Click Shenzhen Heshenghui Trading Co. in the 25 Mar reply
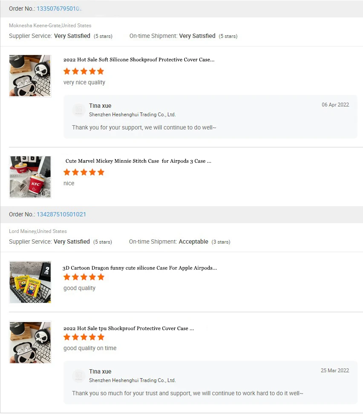363x414 pixels. coord(132,380)
